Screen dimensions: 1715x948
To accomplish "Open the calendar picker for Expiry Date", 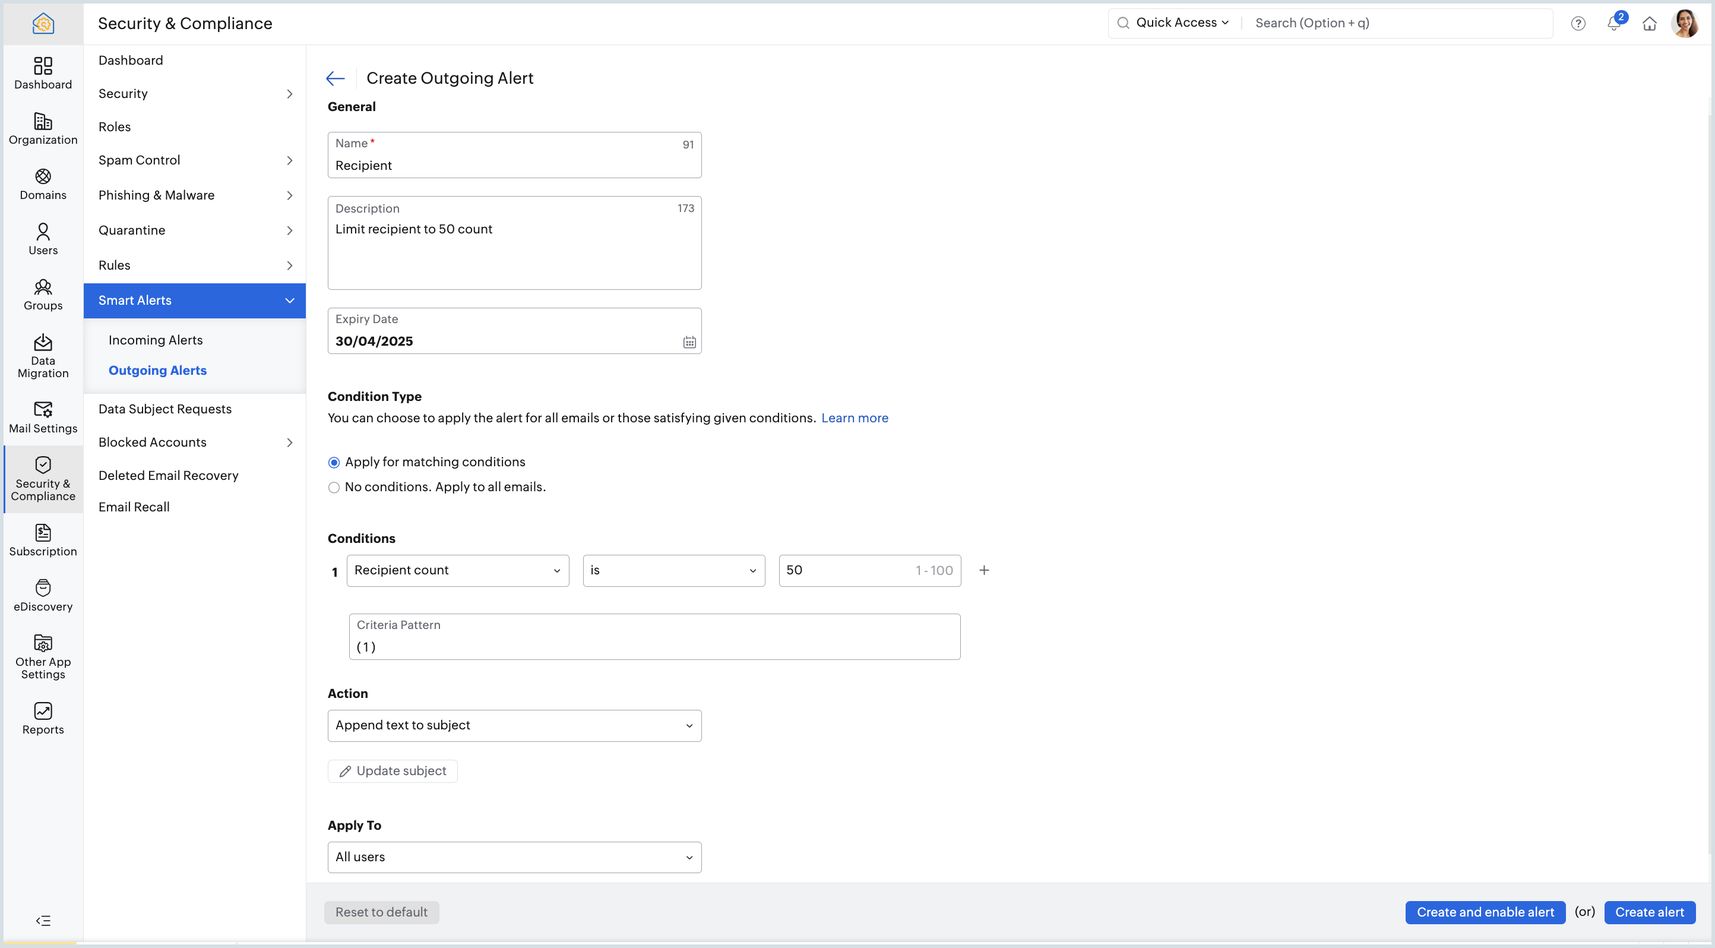I will pos(689,342).
